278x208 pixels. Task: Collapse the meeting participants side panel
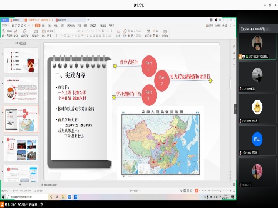pyautogui.click(x=235, y=109)
